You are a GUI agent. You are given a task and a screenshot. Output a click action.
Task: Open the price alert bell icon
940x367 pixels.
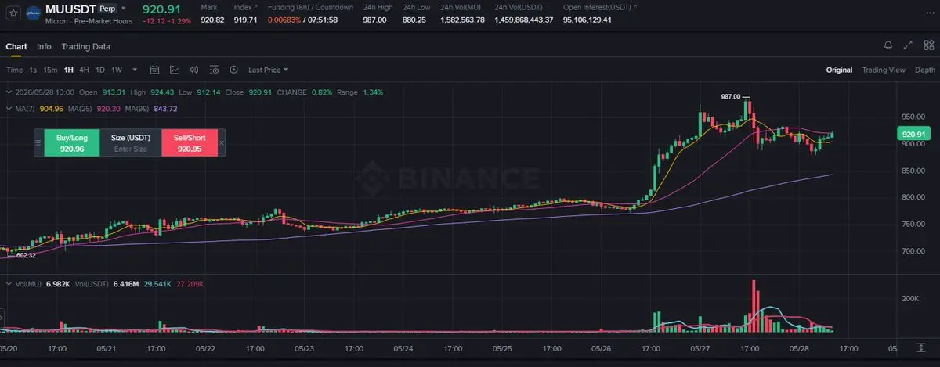coord(888,45)
